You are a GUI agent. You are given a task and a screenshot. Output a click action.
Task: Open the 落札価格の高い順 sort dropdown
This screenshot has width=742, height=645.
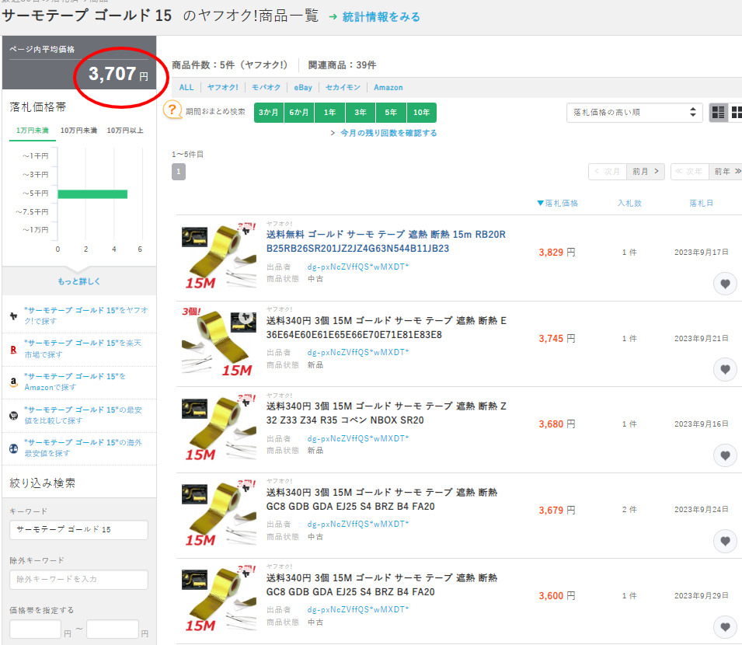634,113
